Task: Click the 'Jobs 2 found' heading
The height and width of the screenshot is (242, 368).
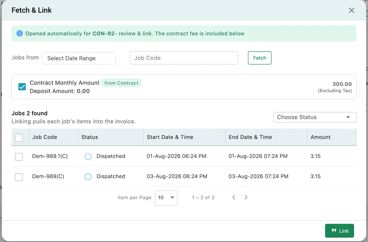Action: point(29,113)
